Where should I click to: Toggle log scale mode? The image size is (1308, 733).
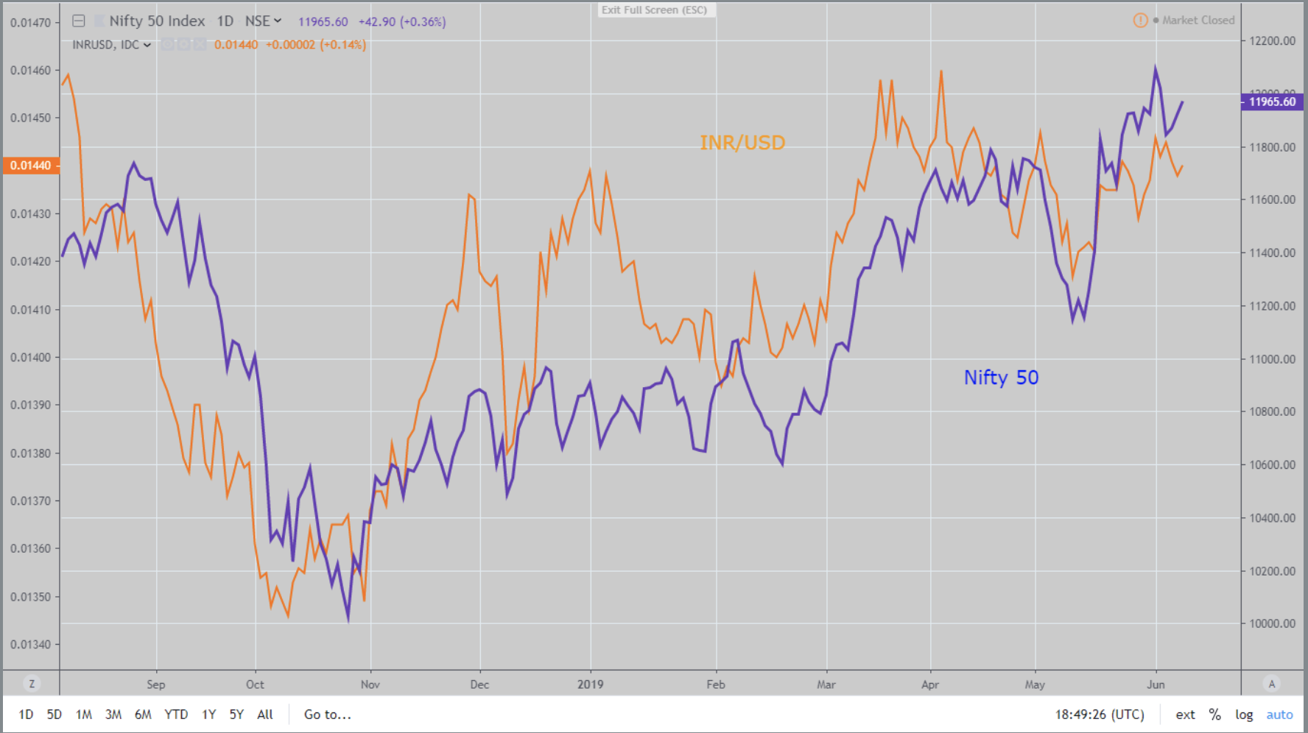1244,715
